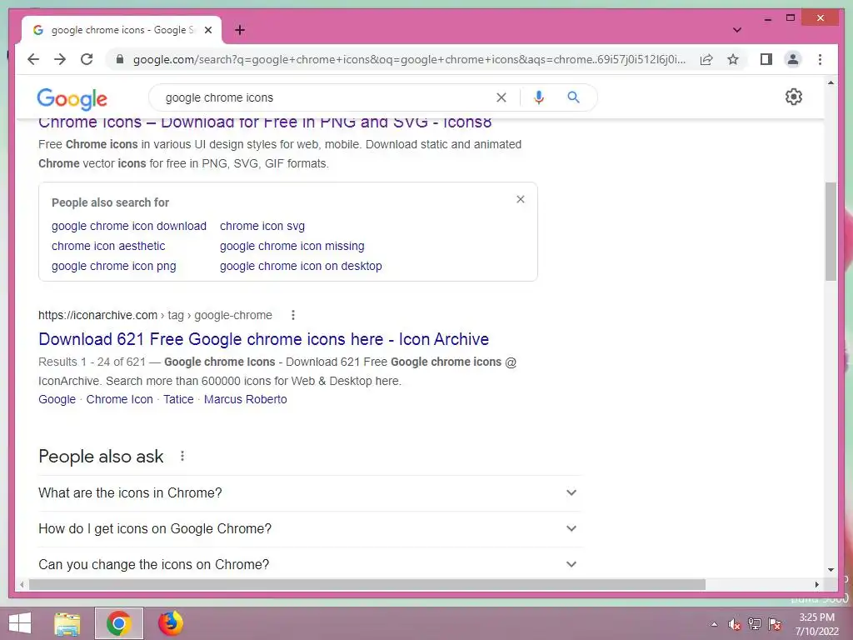Image resolution: width=853 pixels, height=640 pixels.
Task: Launch Firefox from the taskbar
Action: 171,623
